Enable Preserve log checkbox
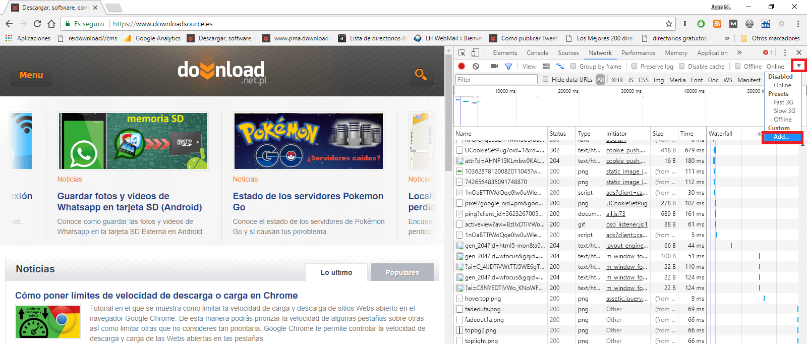Image resolution: width=807 pixels, height=344 pixels. [635, 66]
